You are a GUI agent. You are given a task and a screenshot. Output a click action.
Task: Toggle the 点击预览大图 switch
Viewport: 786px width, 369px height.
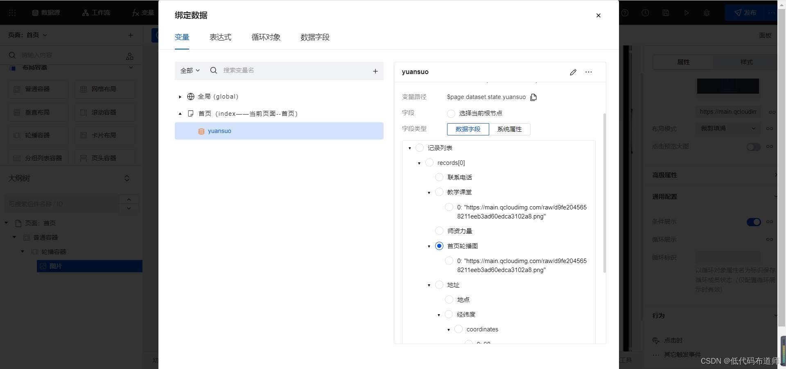coord(753,146)
